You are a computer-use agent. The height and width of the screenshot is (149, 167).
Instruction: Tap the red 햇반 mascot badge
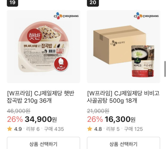[61, 64]
